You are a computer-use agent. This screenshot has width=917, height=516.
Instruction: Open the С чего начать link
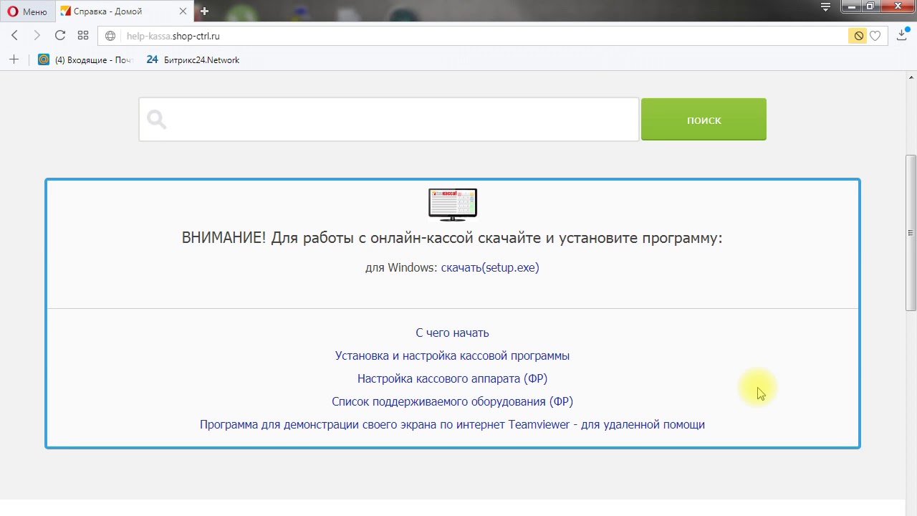452,333
